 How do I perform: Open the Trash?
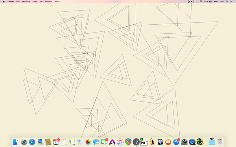[x=220, y=142]
